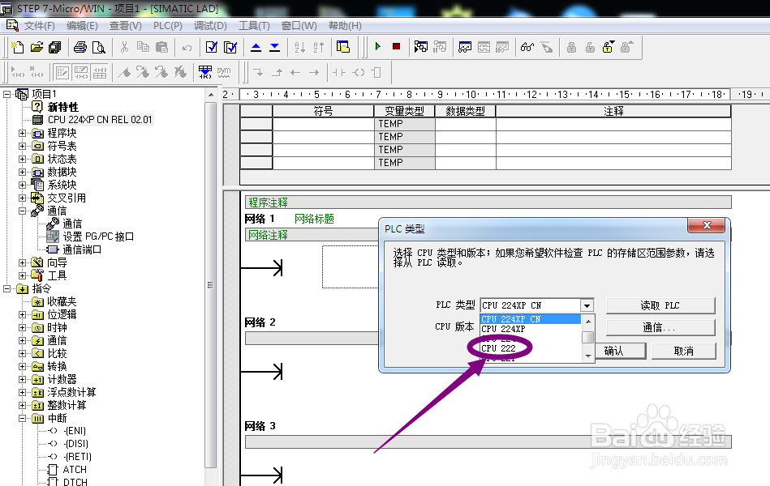
Task: Apply all symbols to the project
Action: pos(205,73)
